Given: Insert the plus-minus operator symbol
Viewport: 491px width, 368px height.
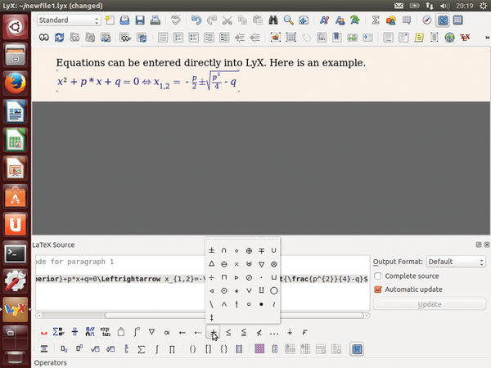Looking at the screenshot, I should pos(212,250).
